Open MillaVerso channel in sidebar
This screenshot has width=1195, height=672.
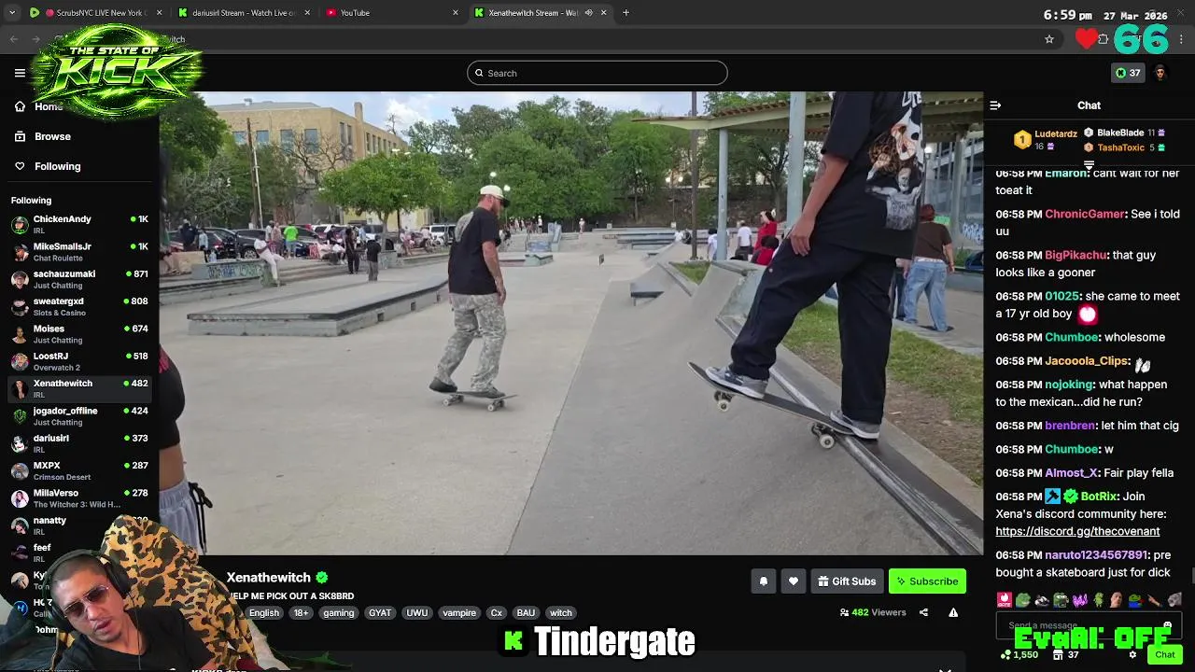pyautogui.click(x=79, y=498)
